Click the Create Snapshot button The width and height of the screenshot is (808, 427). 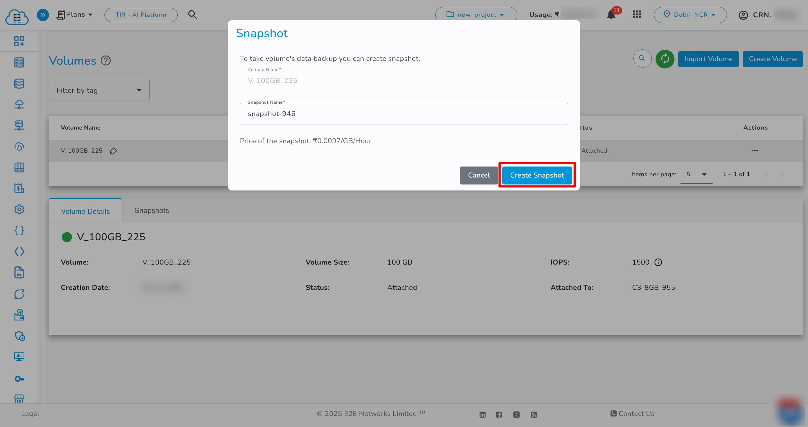click(537, 175)
